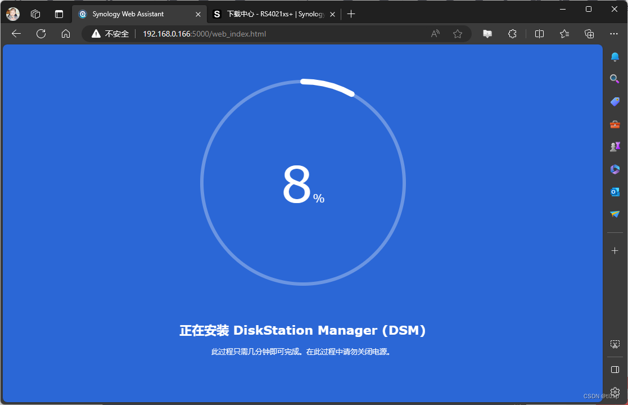The height and width of the screenshot is (405, 628).
Task: Close the Synology Web Assistant tab
Action: (x=198, y=14)
